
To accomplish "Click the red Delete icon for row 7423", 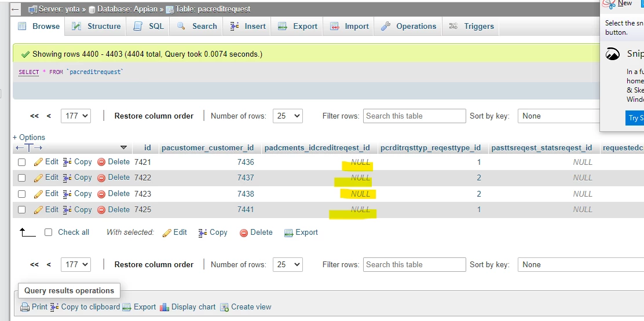I will (x=101, y=194).
